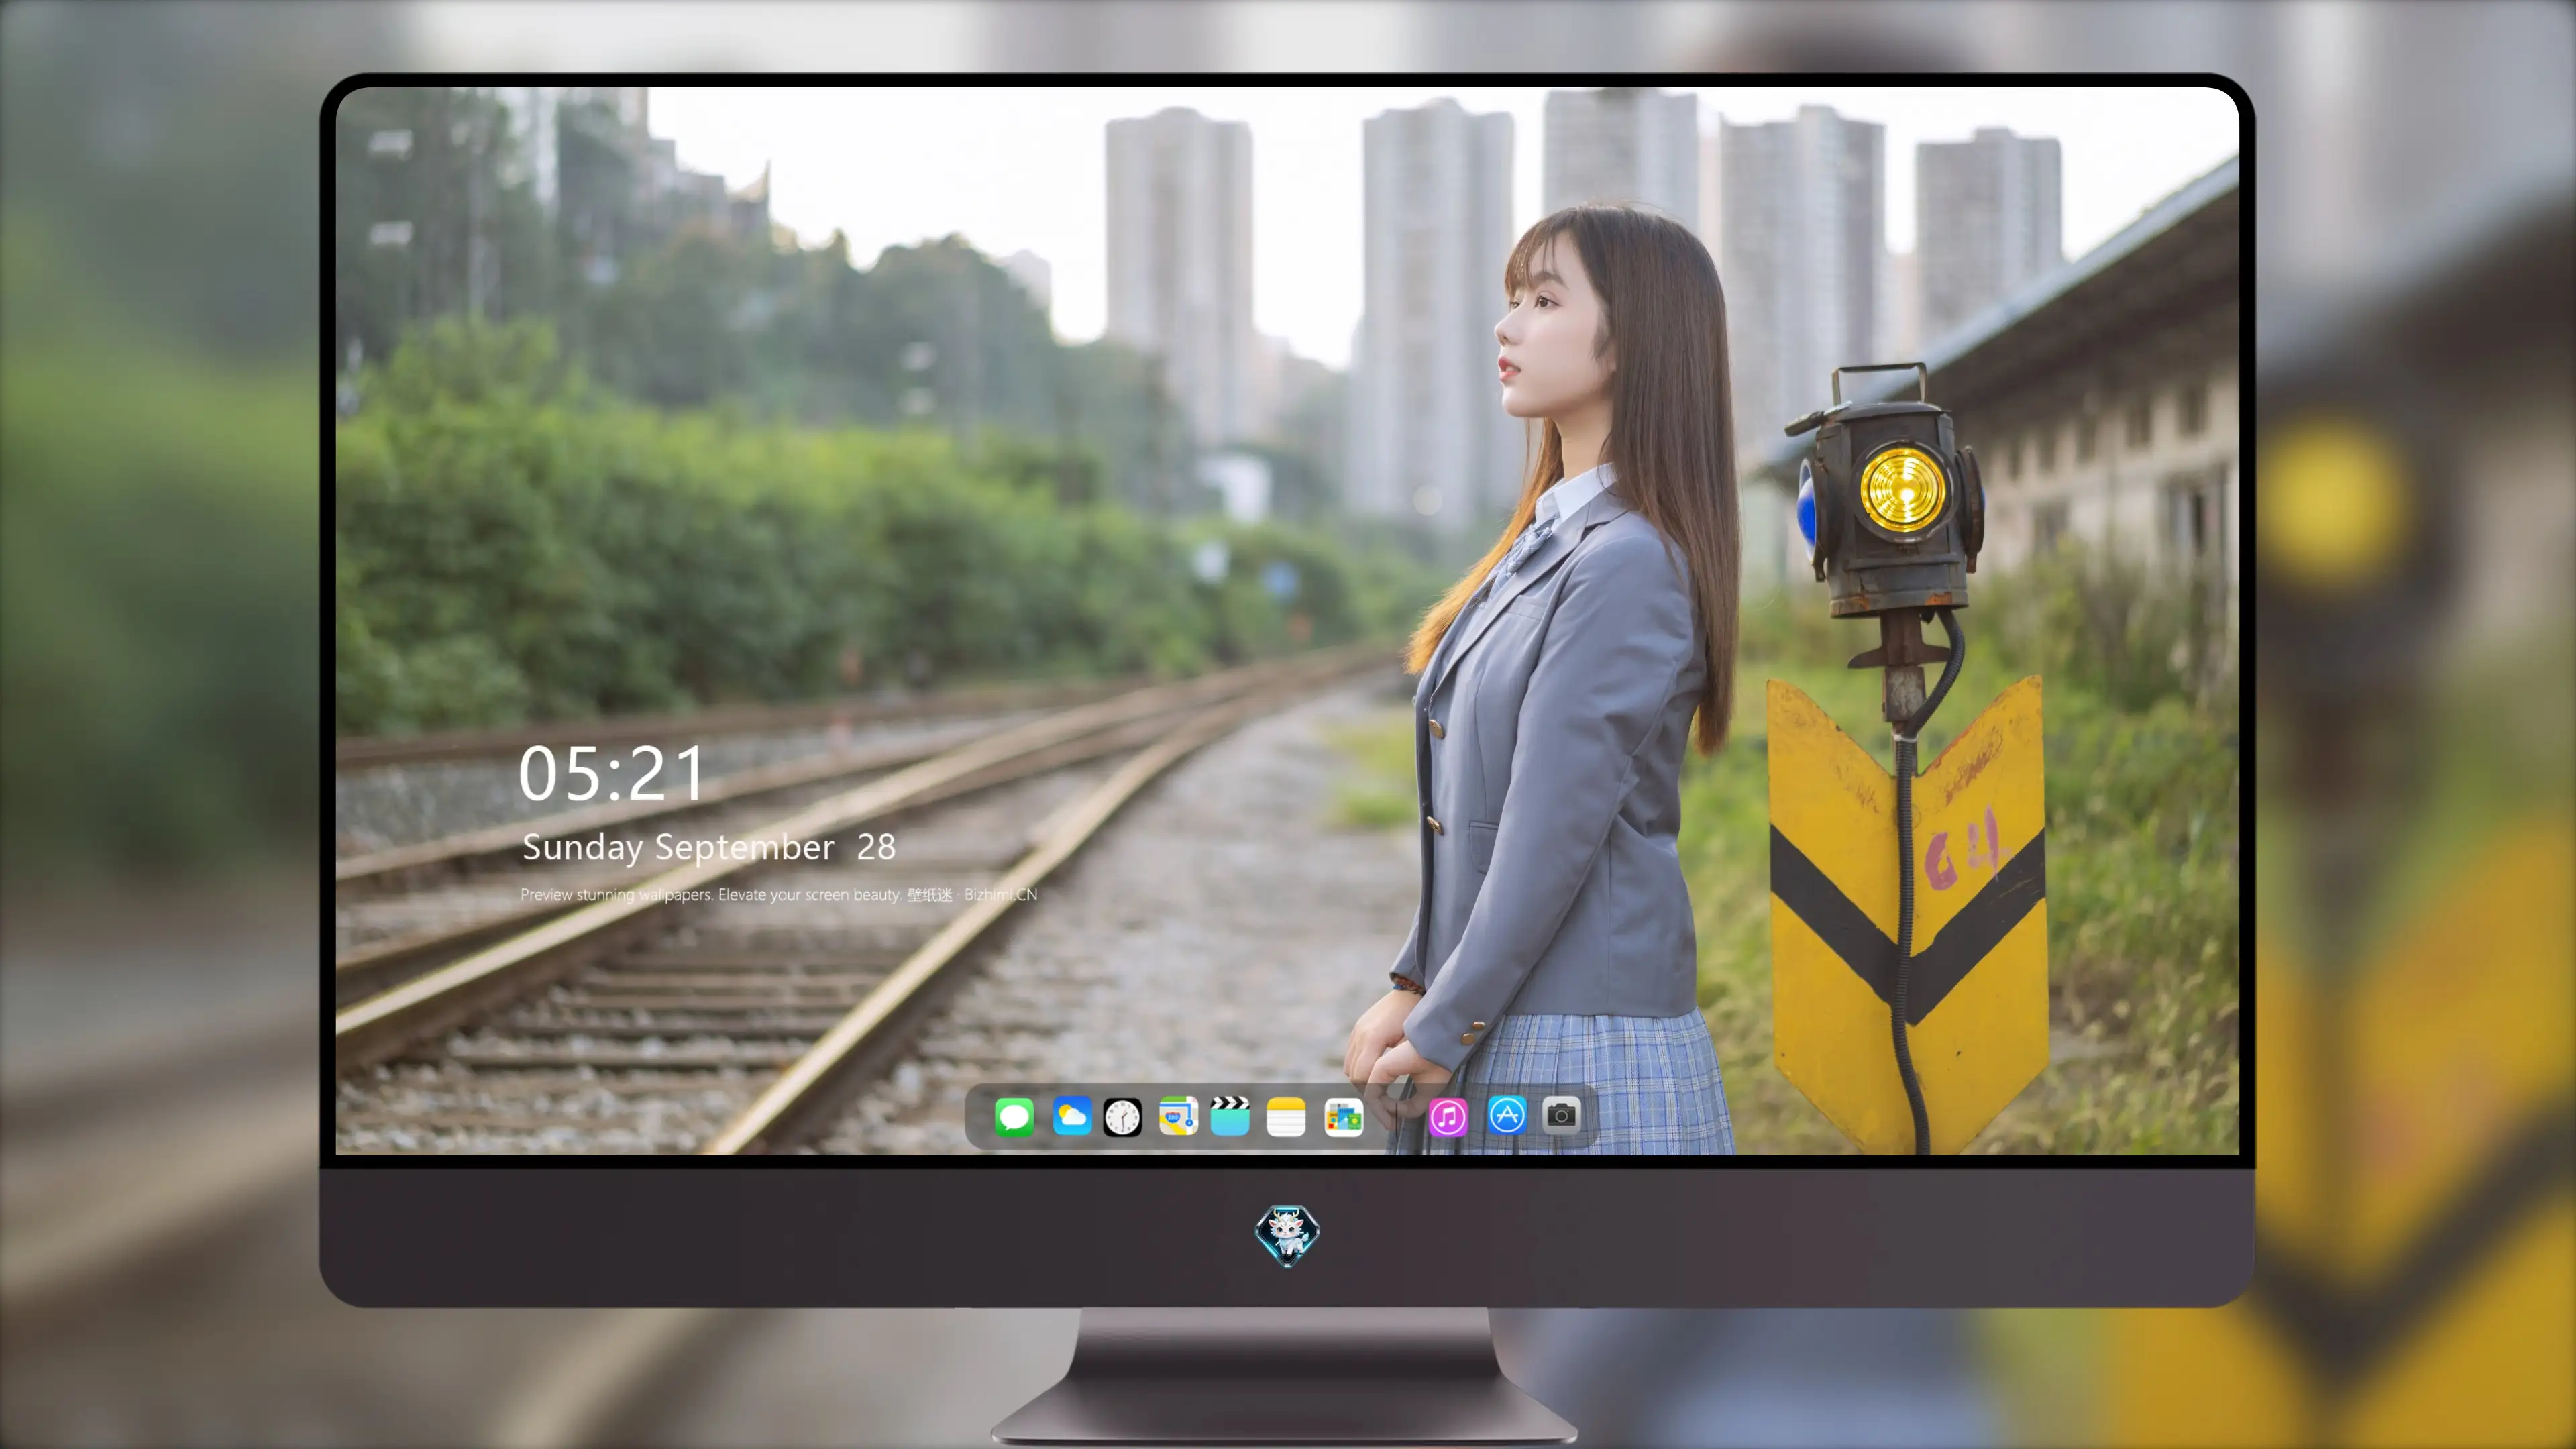
Task: Open the green Messages app in the dock
Action: coord(1014,1117)
